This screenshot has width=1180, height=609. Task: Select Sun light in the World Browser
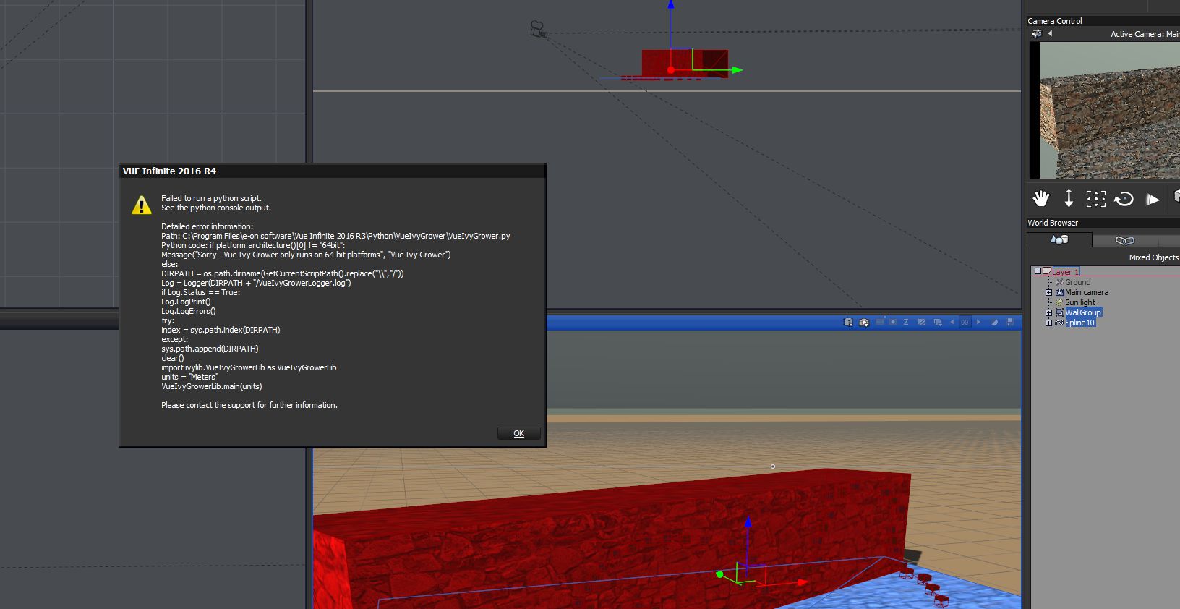(x=1080, y=302)
